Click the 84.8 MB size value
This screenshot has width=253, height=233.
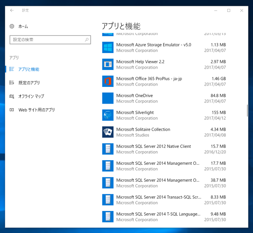(x=218, y=96)
